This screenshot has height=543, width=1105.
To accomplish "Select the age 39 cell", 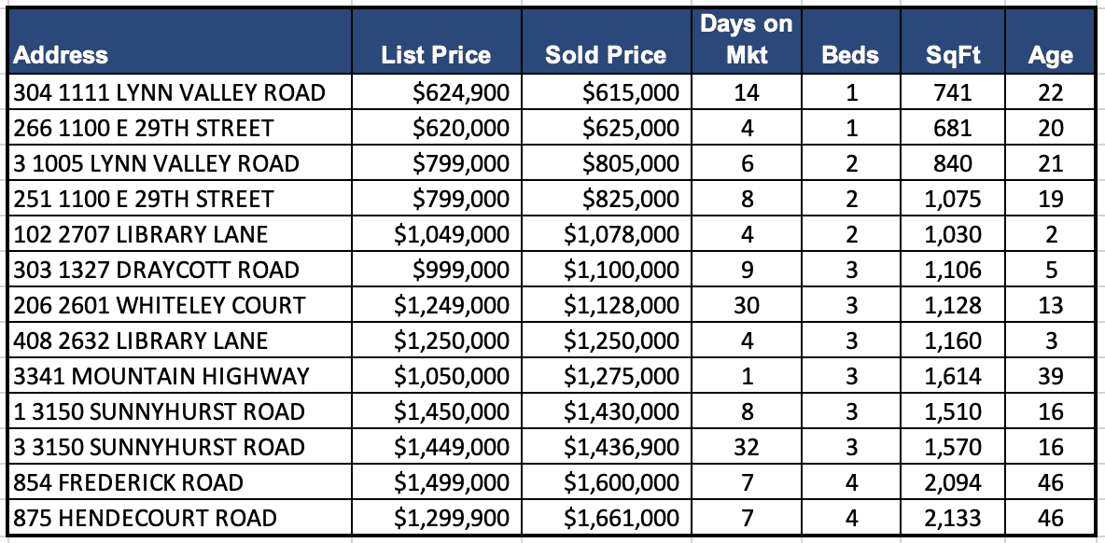I will [1050, 376].
